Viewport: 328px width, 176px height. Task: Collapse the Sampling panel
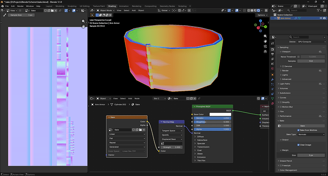click(284, 48)
